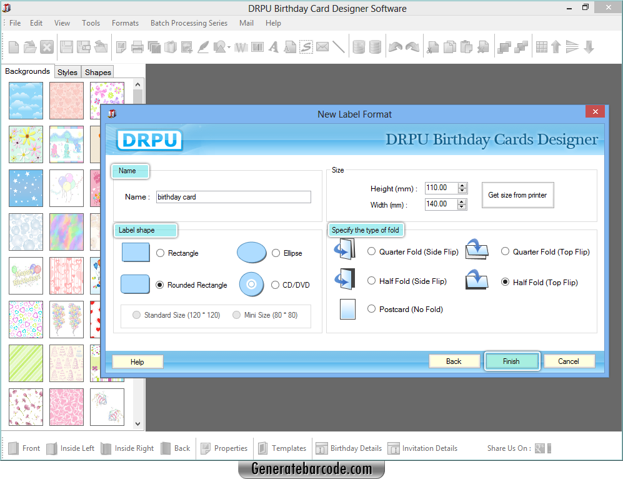Open the shapes tool dropdown arrow
623x479 pixels.
[229, 48]
